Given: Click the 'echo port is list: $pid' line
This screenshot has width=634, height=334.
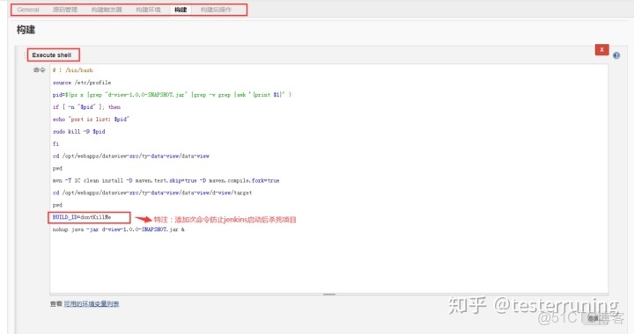Looking at the screenshot, I should pos(91,120).
